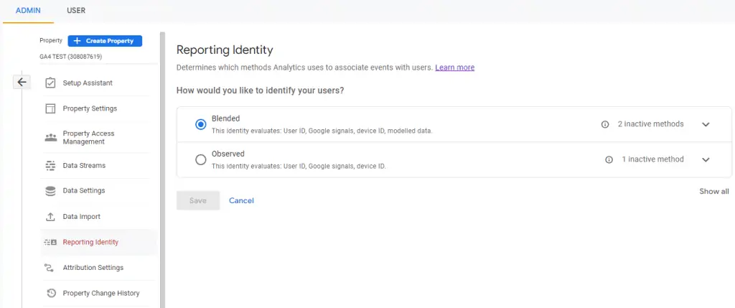
Task: Click the Observed identity description text
Action: 299,167
